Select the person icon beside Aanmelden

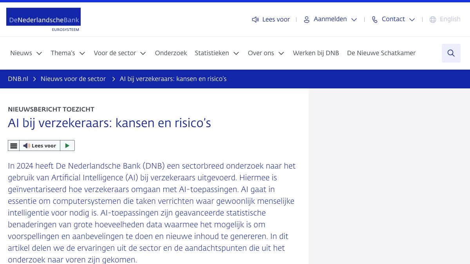pos(307,20)
